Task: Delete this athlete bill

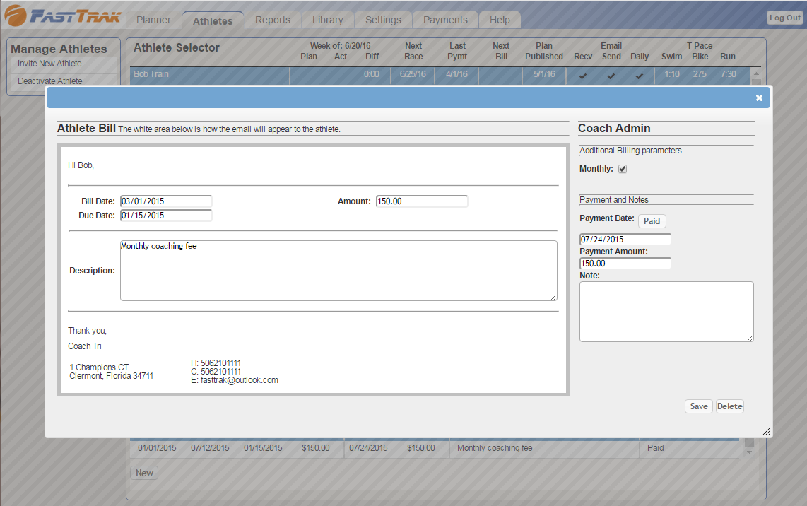Action: coord(730,406)
